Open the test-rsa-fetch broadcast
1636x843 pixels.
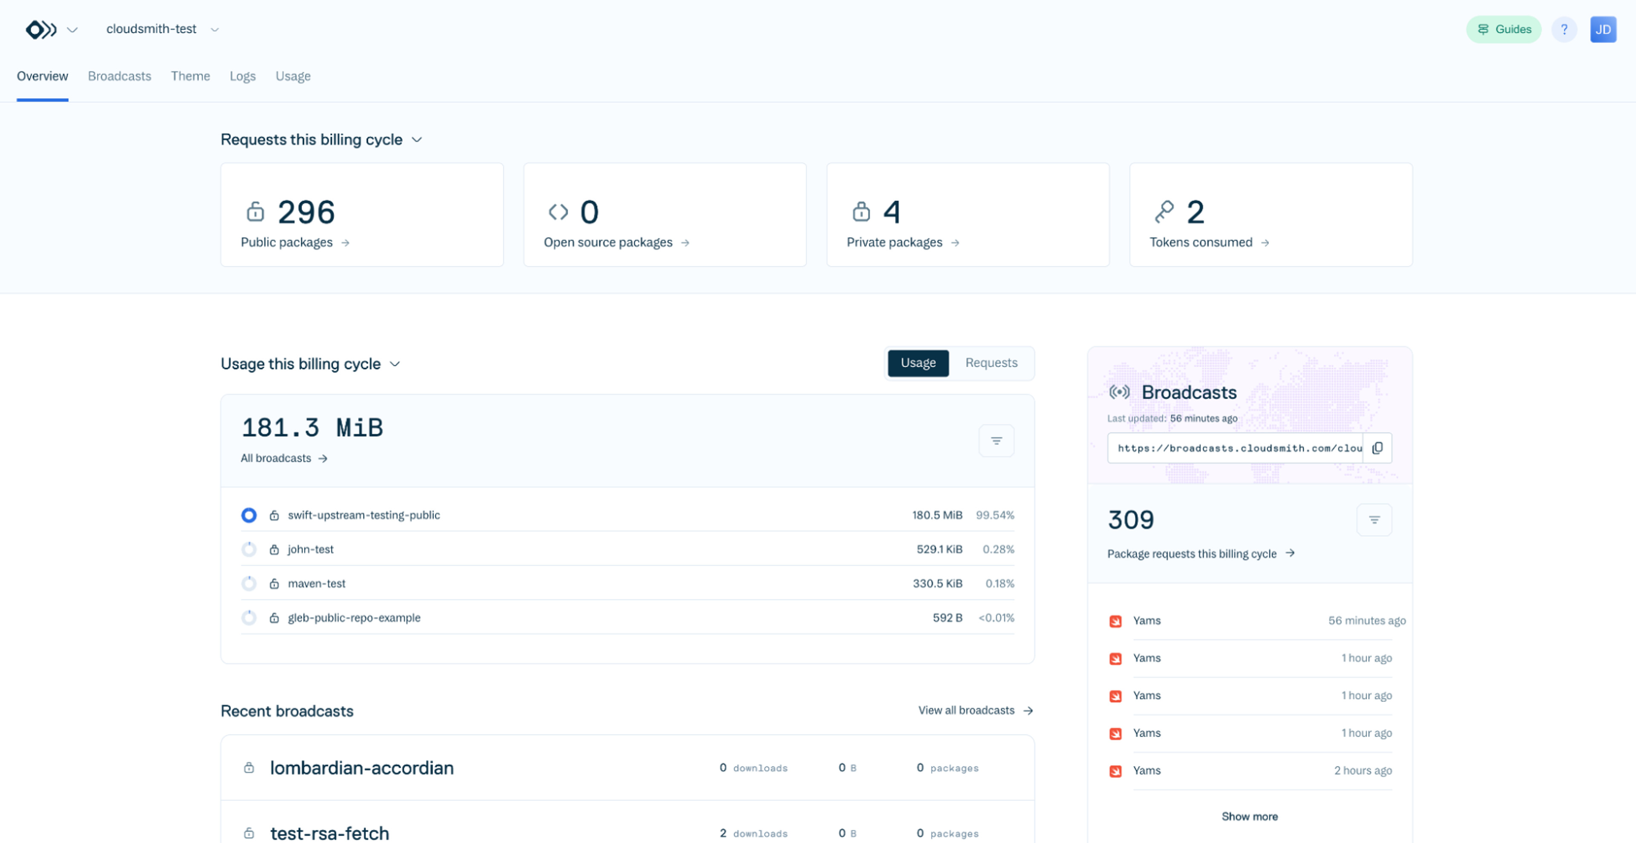[330, 834]
